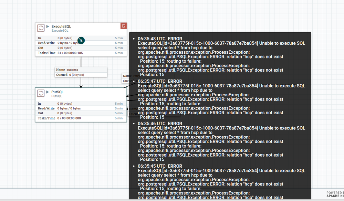Image resolution: width=344 pixels, height=201 pixels.
Task: Click the run-status arrow beside the PutSQL title
Action: click(x=48, y=92)
